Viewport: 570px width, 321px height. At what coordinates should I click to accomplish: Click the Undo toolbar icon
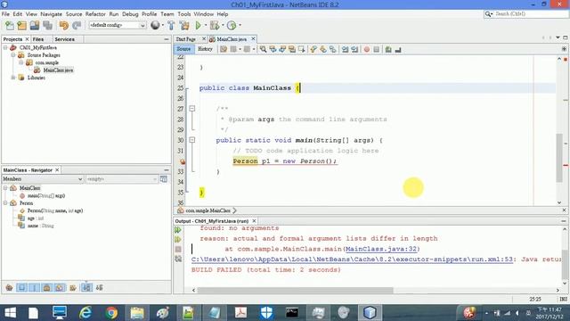(x=64, y=26)
